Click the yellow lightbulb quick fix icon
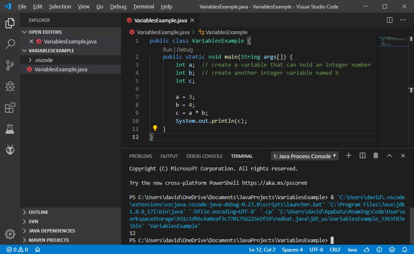This screenshot has height=254, width=414. (155, 128)
